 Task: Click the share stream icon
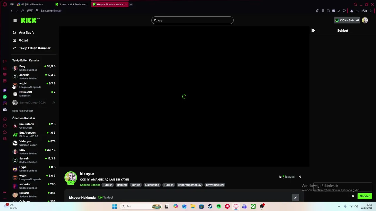300,177
